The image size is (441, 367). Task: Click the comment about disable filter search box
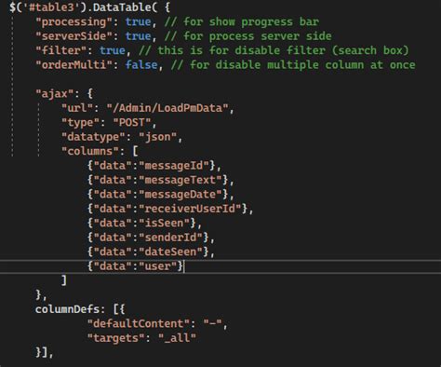tap(274, 50)
